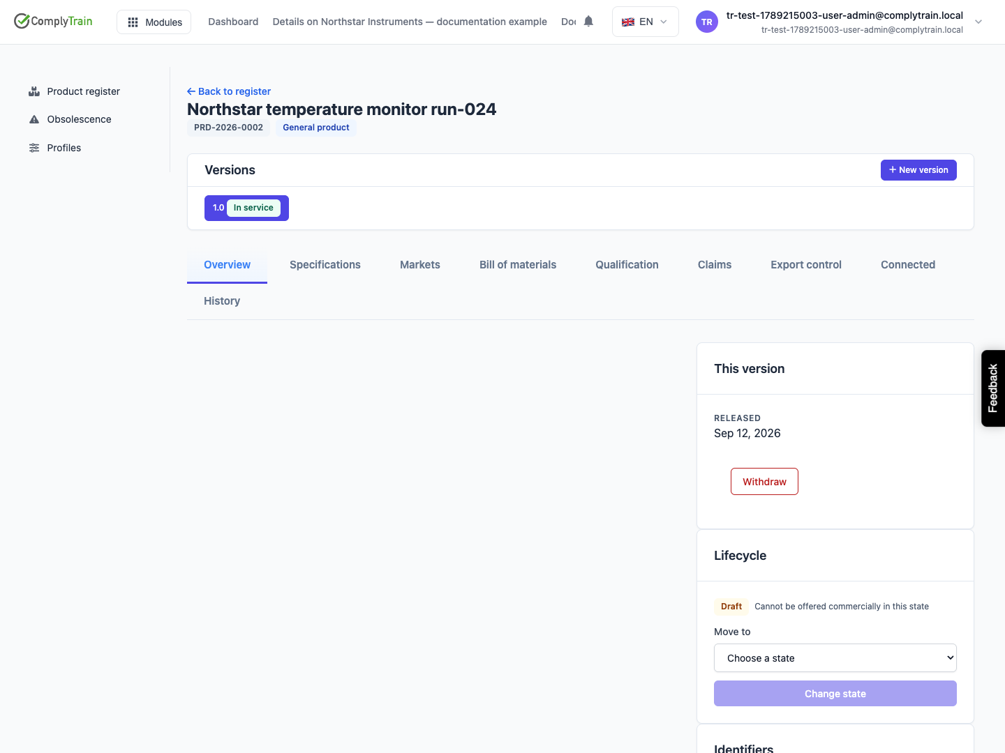
Task: Click the Product register icon
Action: click(34, 91)
